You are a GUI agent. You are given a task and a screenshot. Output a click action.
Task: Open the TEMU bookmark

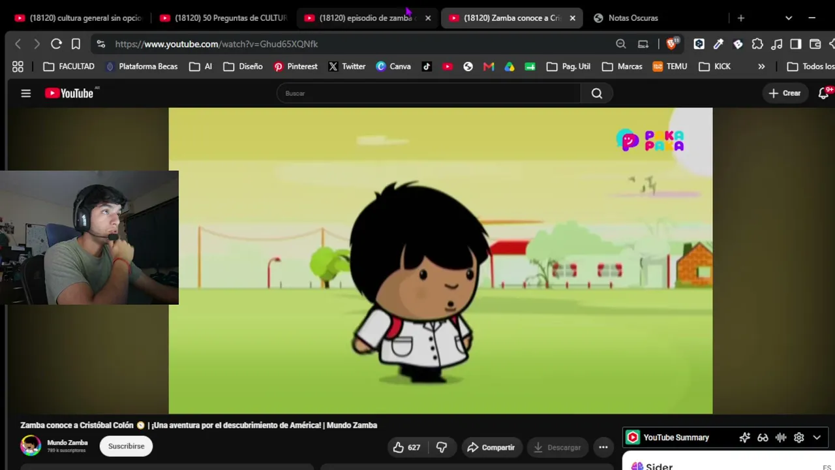670,67
